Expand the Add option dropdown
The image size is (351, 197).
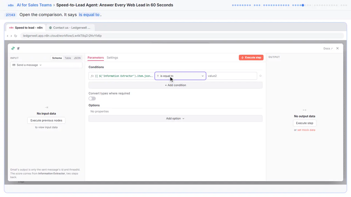point(175,118)
